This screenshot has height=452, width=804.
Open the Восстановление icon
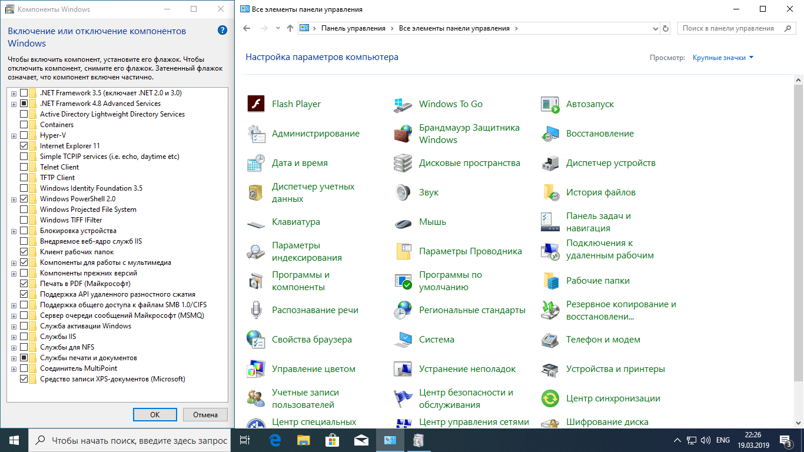coord(550,134)
